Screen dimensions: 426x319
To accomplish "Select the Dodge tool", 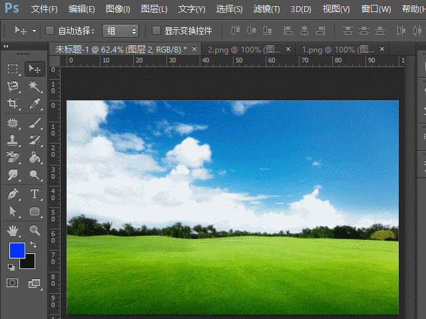I will click(x=35, y=175).
